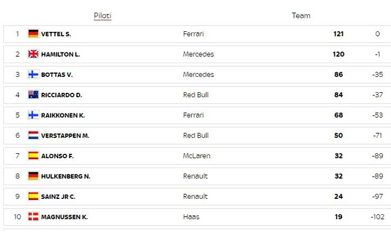Click Ferrari team in Vettel's row
The height and width of the screenshot is (245, 391).
tap(193, 34)
